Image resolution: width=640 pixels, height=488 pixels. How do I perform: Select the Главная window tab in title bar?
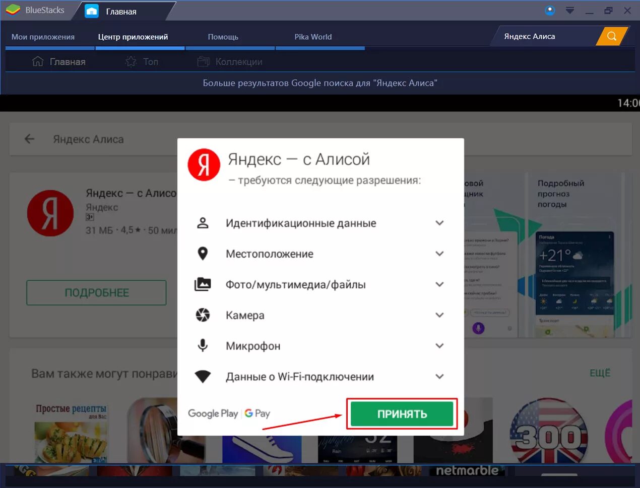(121, 12)
